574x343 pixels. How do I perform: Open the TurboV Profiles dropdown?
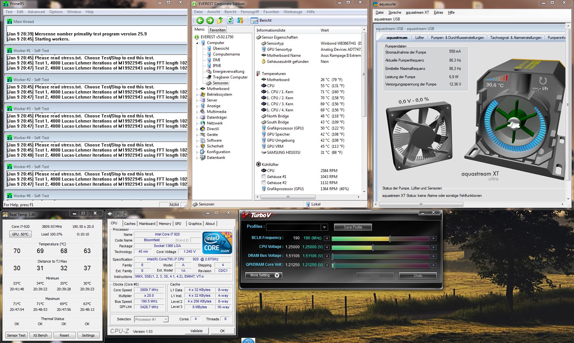click(324, 227)
